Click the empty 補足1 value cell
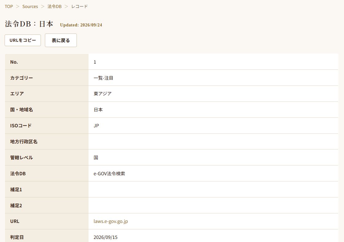This screenshot has width=344, height=242. pyautogui.click(x=213, y=189)
